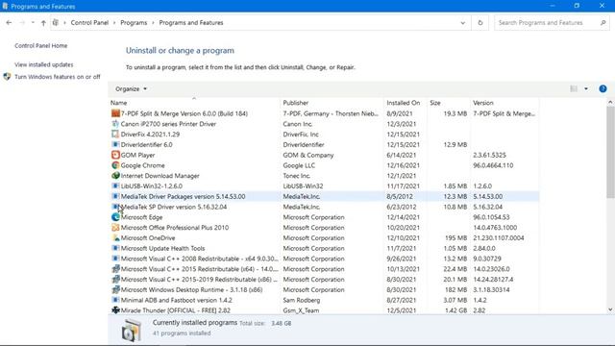The image size is (615, 346).
Task: Click the MediaTek Driver Packages icon
Action: tap(115, 196)
